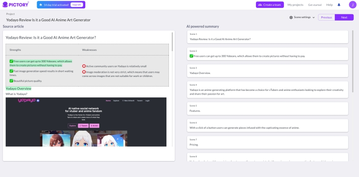Click the Yodayo website screenshot image

click(x=86, y=122)
